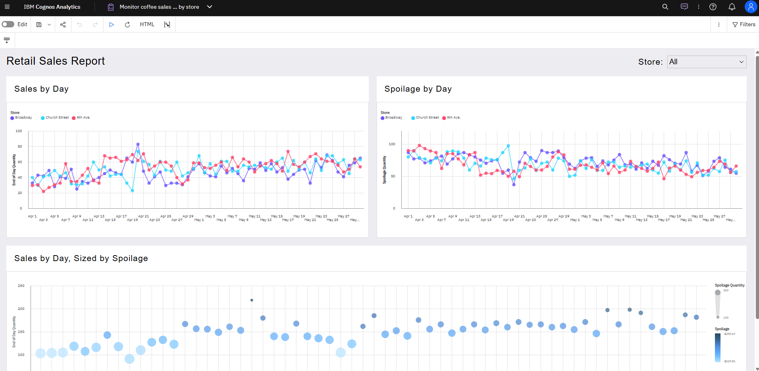Open the chat assistant icon
This screenshot has width=759, height=371.
pyautogui.click(x=684, y=7)
